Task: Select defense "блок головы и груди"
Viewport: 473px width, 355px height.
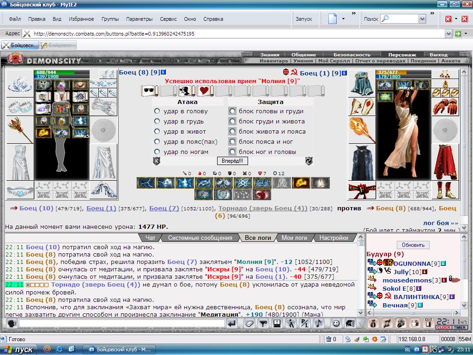Action: point(232,111)
